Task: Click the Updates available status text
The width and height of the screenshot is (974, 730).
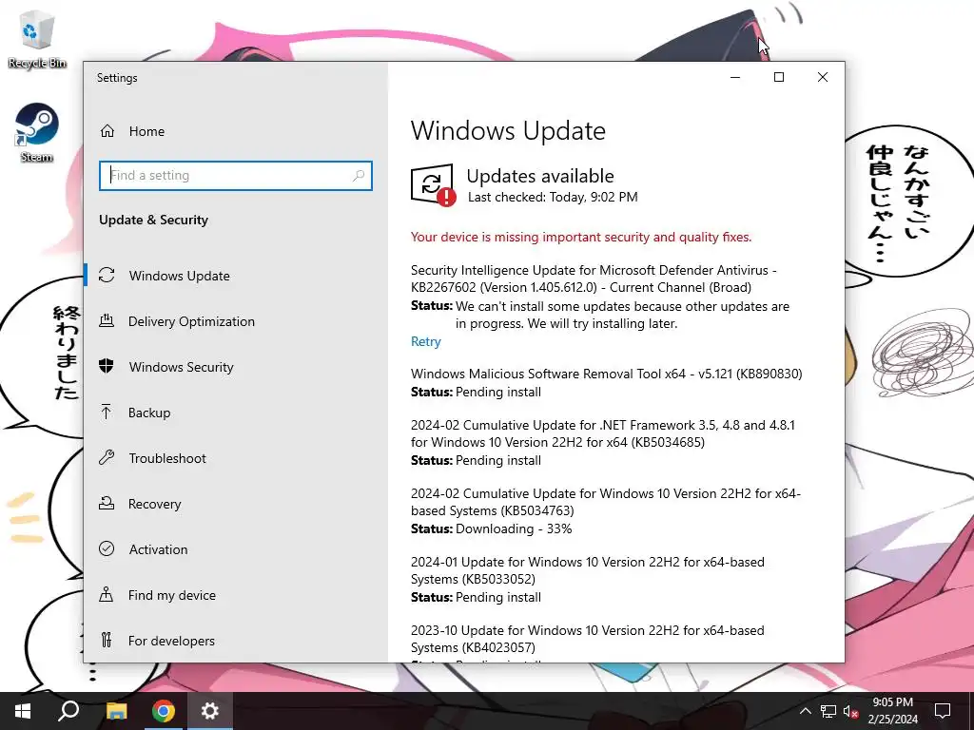Action: pos(540,176)
